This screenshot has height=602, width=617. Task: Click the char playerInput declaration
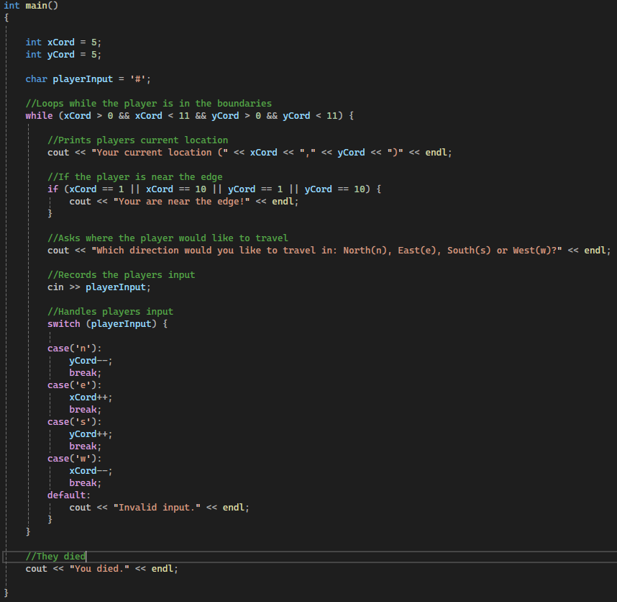pyautogui.click(x=88, y=79)
